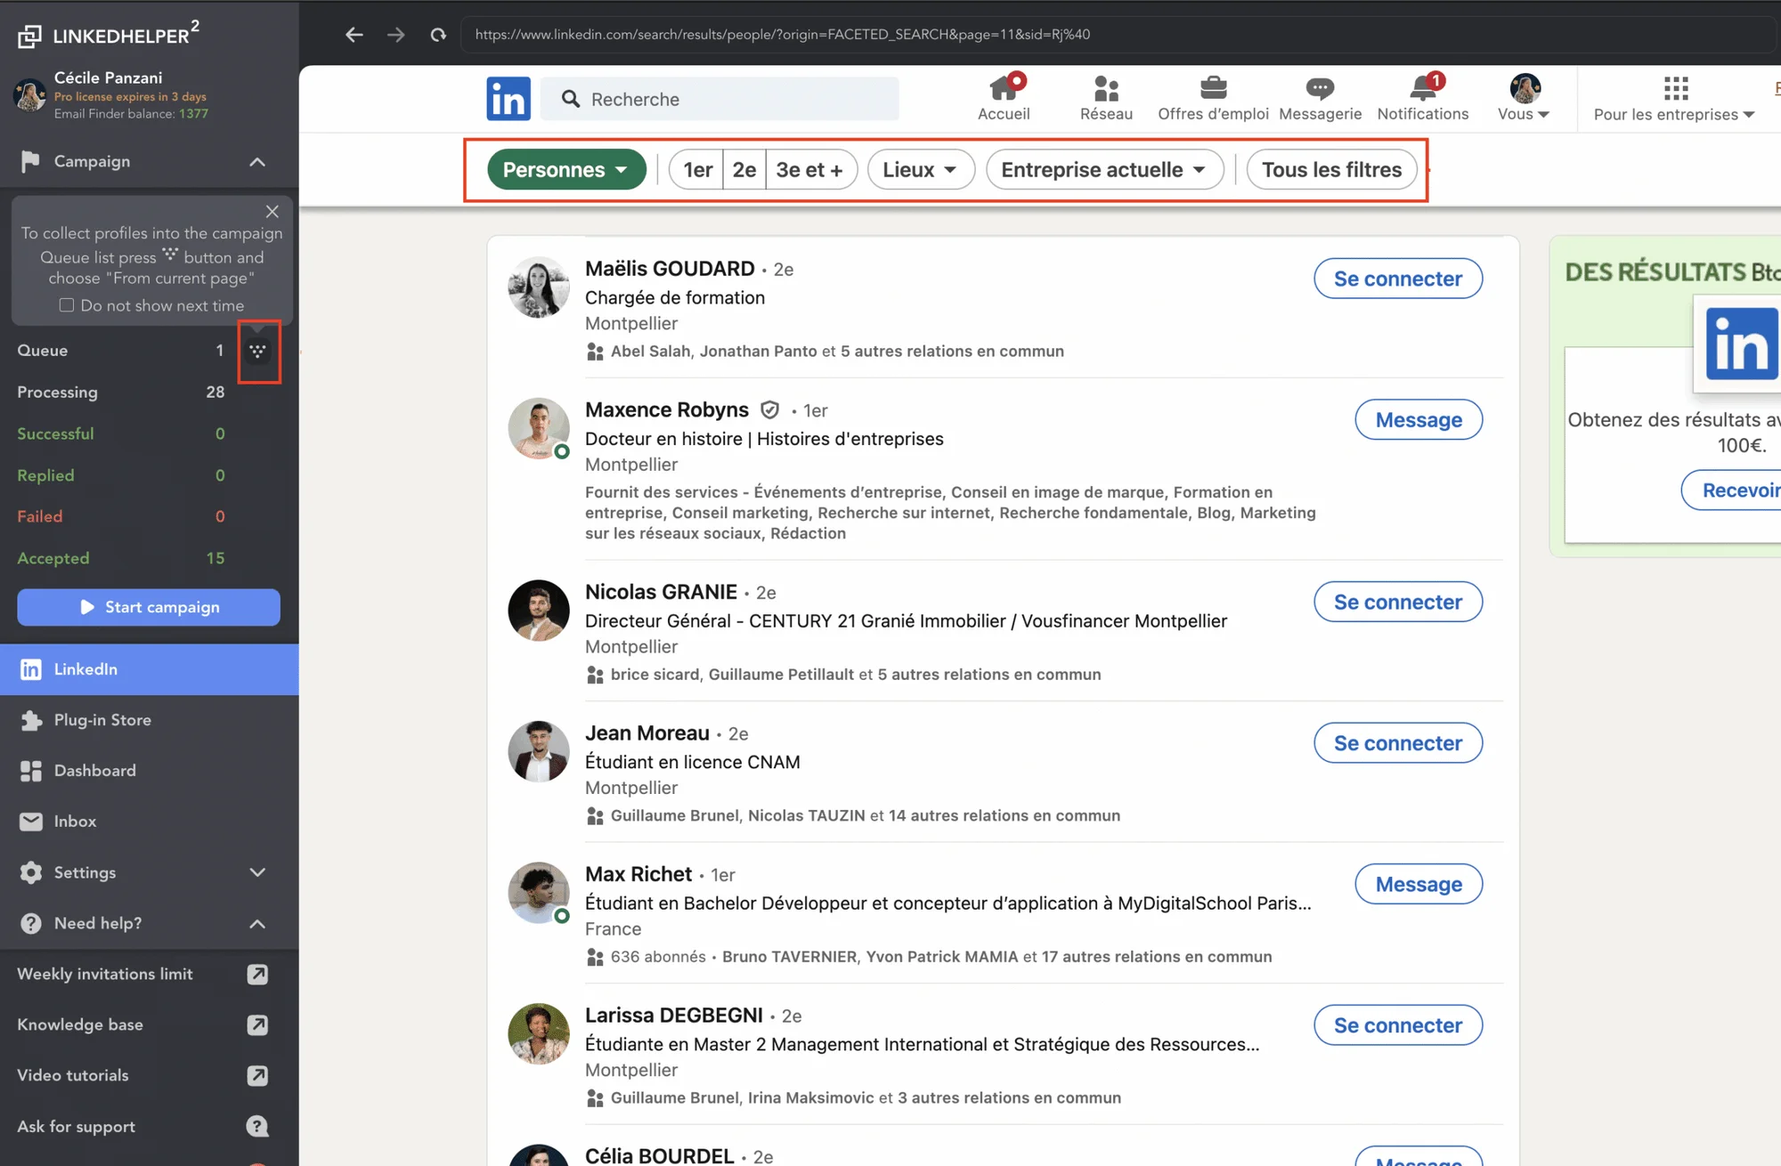Check Do not show next time
1781x1166 pixels.
[67, 305]
